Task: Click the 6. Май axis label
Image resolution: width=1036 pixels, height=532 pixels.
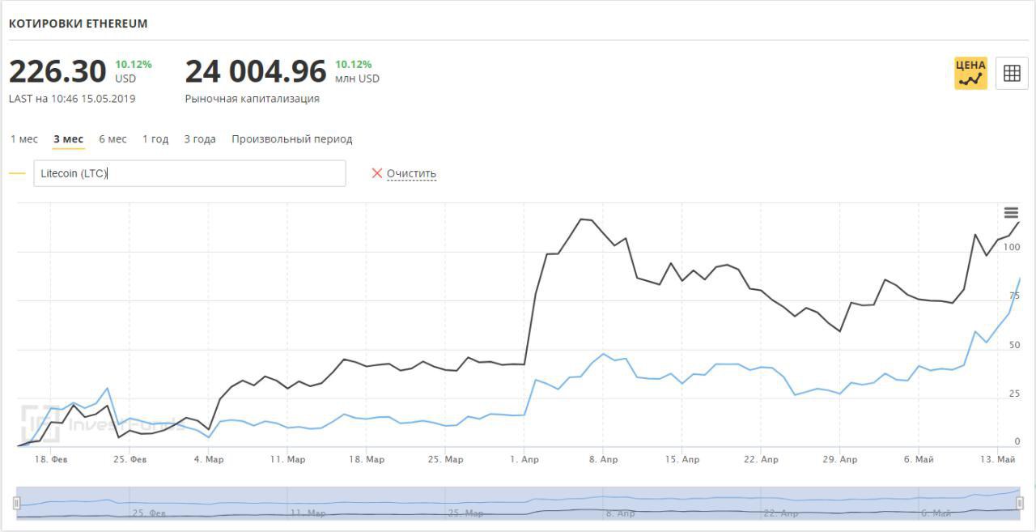Action: 919,460
